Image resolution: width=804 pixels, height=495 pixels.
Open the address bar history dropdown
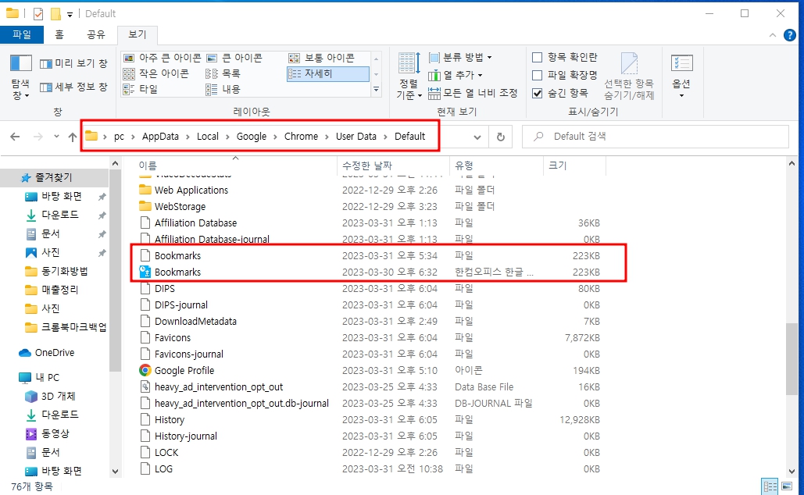point(477,137)
